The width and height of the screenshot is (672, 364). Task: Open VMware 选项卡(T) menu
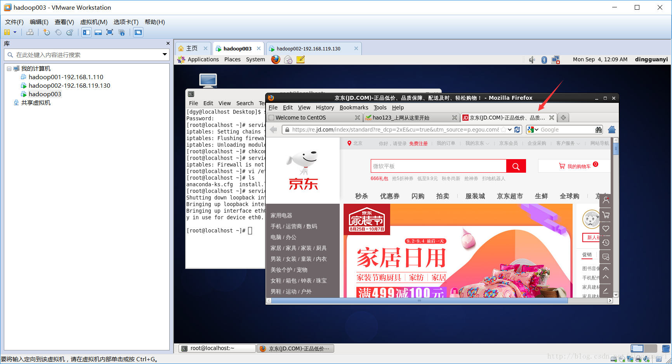pos(126,22)
